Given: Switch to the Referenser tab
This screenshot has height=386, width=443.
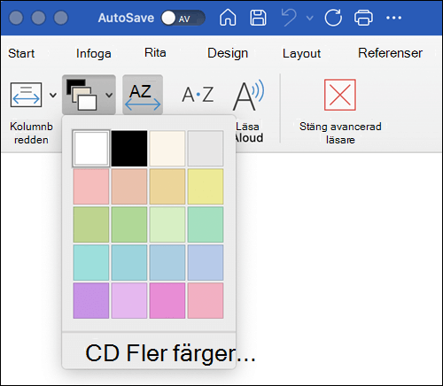Looking at the screenshot, I should pyautogui.click(x=390, y=53).
